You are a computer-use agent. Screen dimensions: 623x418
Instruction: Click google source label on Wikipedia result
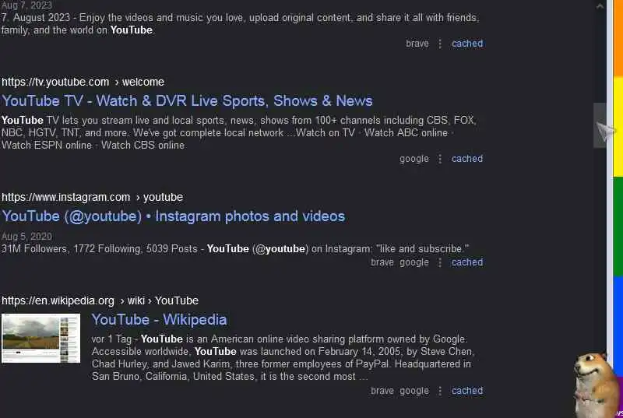[x=414, y=391]
